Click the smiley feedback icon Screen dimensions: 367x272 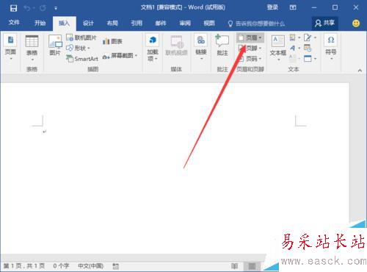coord(356,24)
